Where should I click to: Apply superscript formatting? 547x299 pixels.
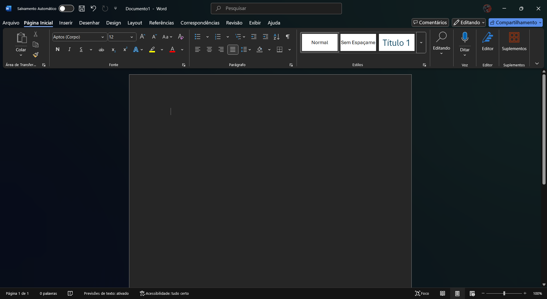tap(125, 50)
